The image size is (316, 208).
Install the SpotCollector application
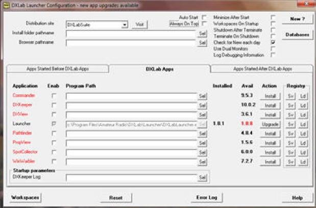click(270, 152)
